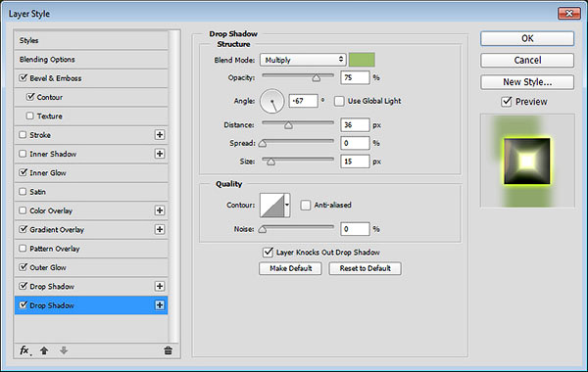Click the Spread value field
The width and height of the screenshot is (588, 372).
355,143
